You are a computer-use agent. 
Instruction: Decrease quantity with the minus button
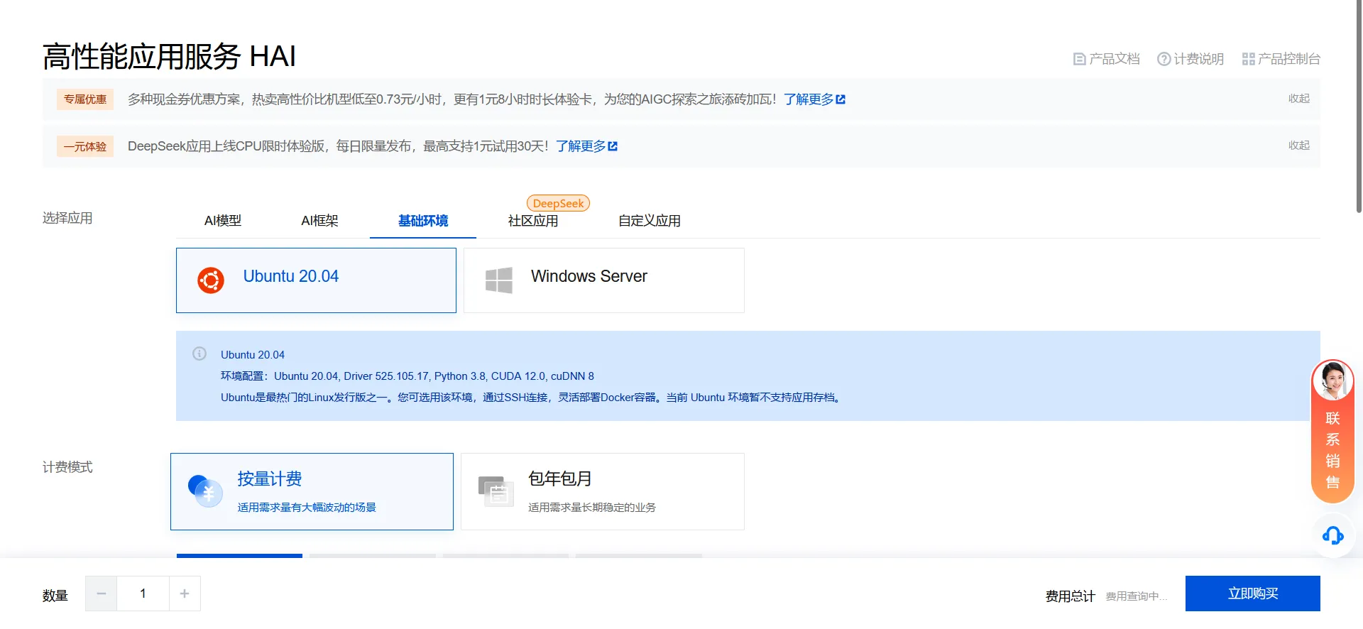102,594
